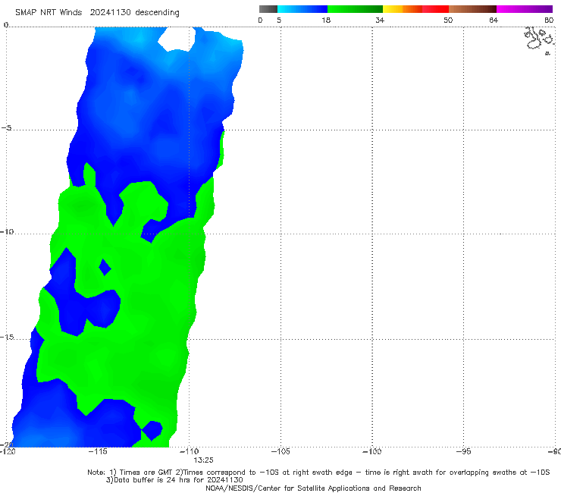This screenshot has height=493, width=561.
Task: Click the latitude label '-10'
Action: click(x=7, y=231)
